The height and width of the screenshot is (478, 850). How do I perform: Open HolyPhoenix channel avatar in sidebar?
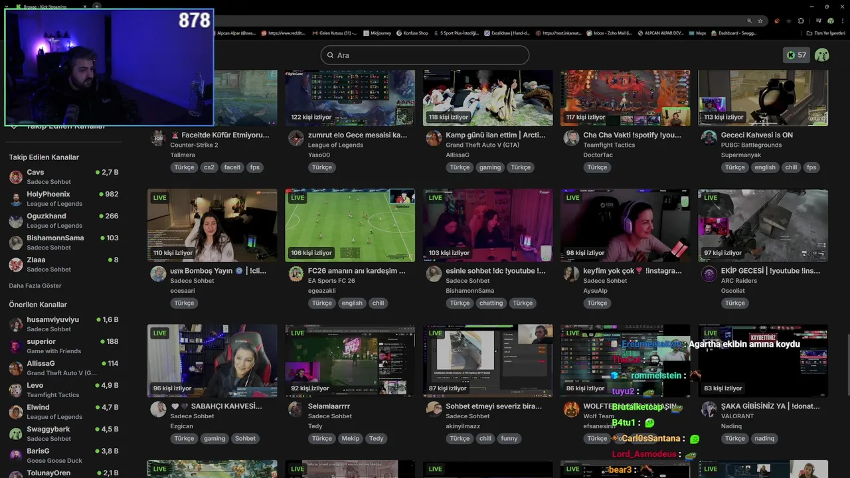pos(16,199)
